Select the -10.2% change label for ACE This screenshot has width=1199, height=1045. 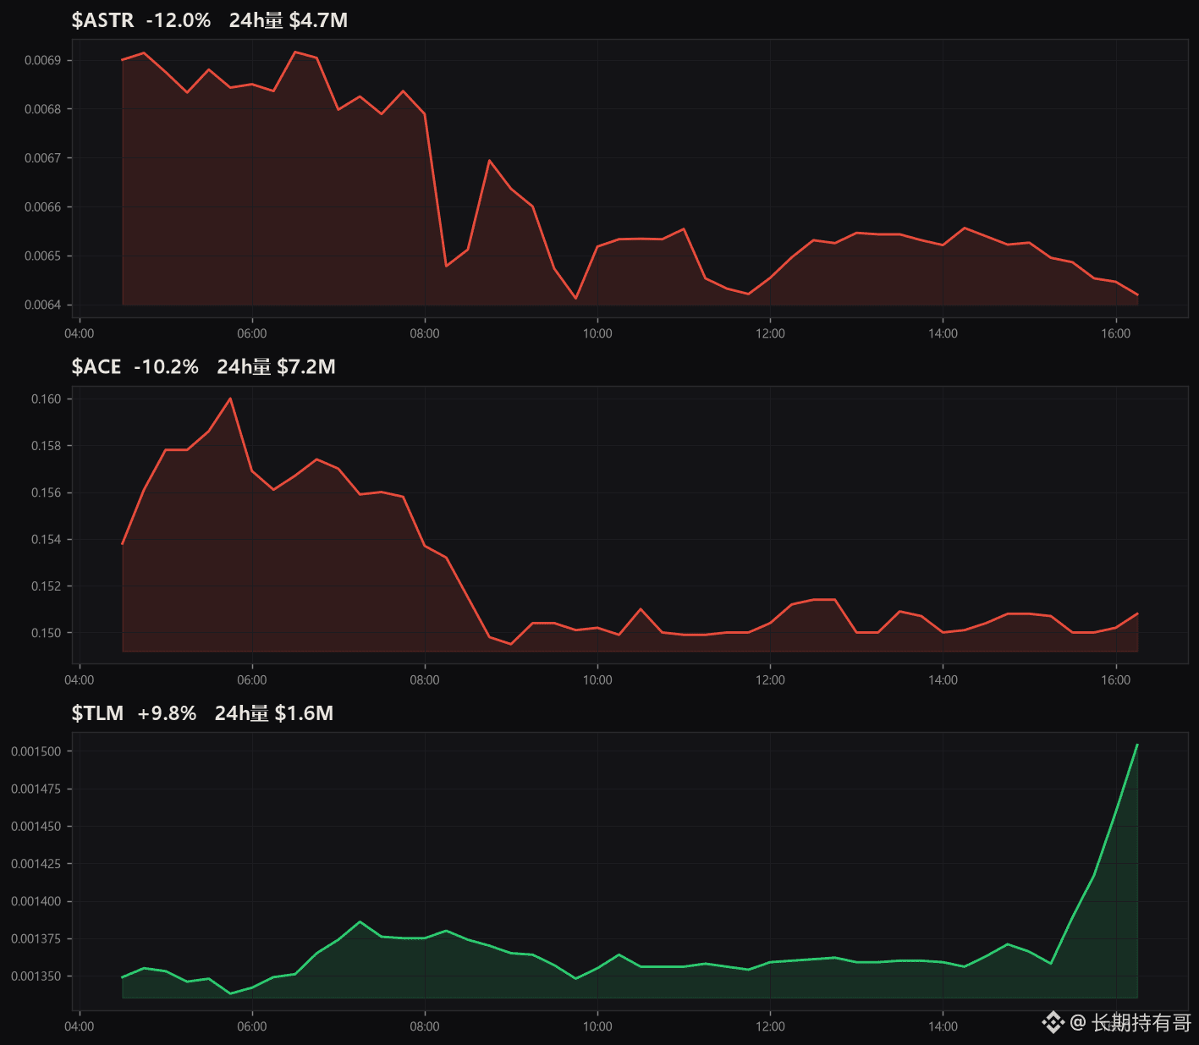click(167, 366)
